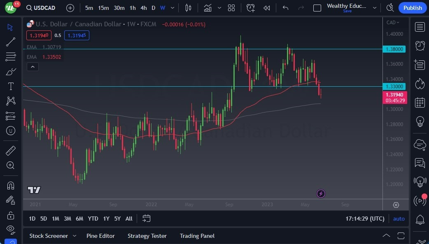Click the Publish button
Viewport: 429px width, 244px height.
412,7
